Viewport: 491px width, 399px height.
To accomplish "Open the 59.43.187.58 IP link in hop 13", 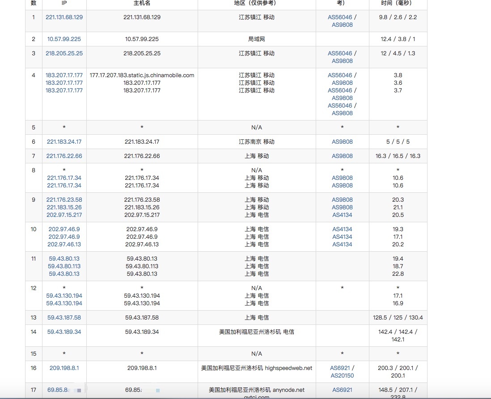I will click(64, 317).
